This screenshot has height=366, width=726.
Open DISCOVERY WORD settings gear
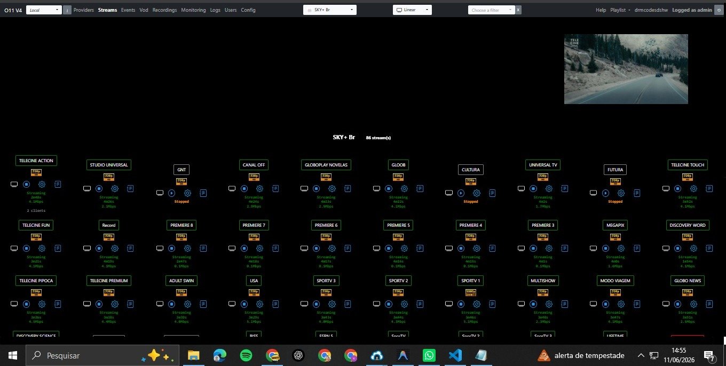pos(694,248)
